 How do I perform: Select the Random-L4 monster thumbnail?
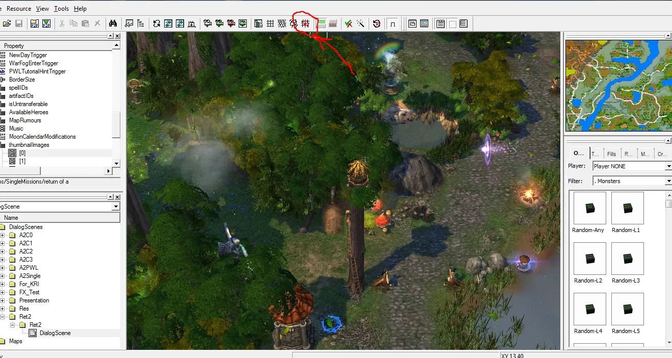(589, 309)
